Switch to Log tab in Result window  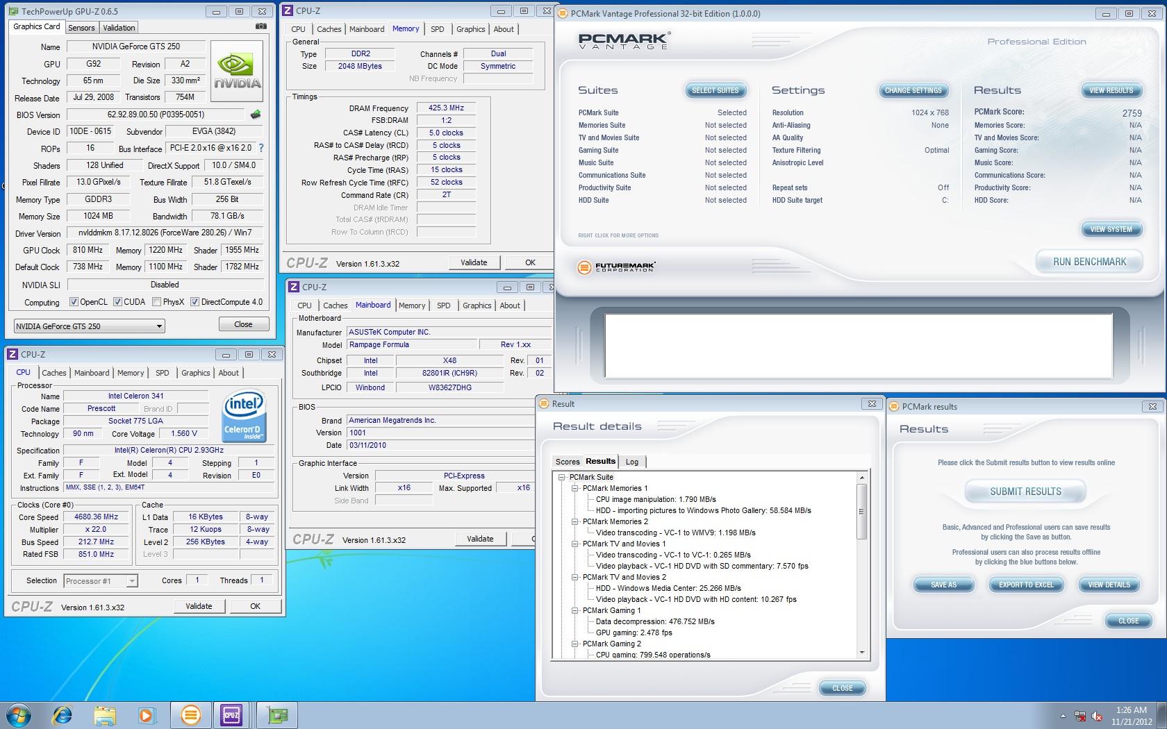(632, 462)
